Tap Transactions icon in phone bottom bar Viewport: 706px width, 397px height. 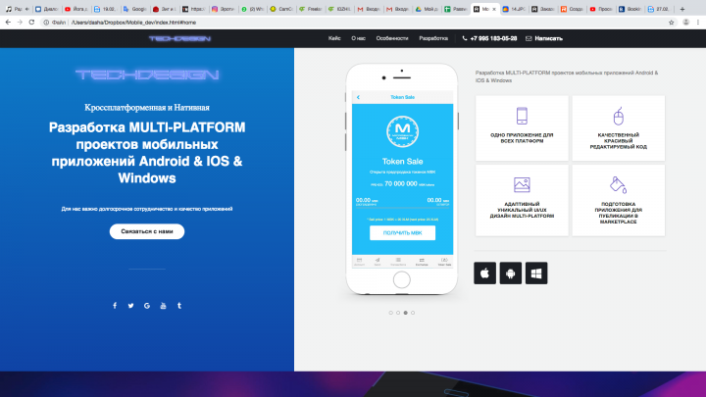coord(398,262)
